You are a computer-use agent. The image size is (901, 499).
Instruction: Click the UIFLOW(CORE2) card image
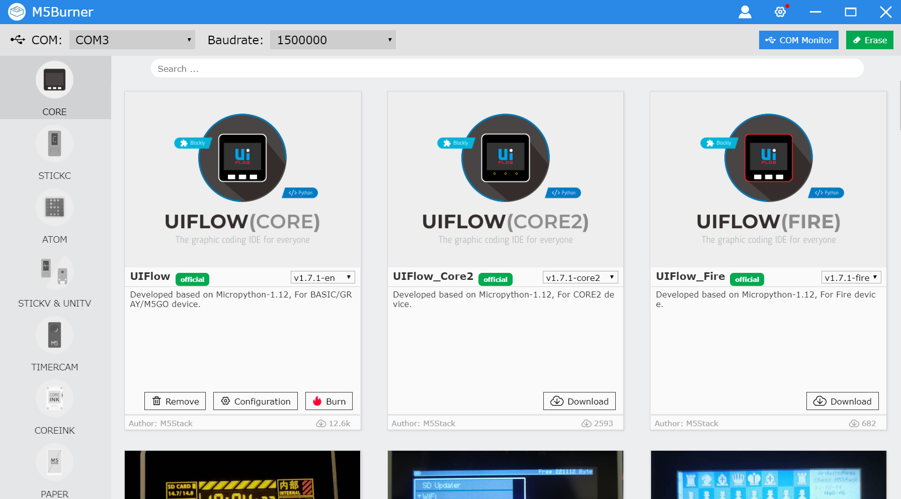506,179
